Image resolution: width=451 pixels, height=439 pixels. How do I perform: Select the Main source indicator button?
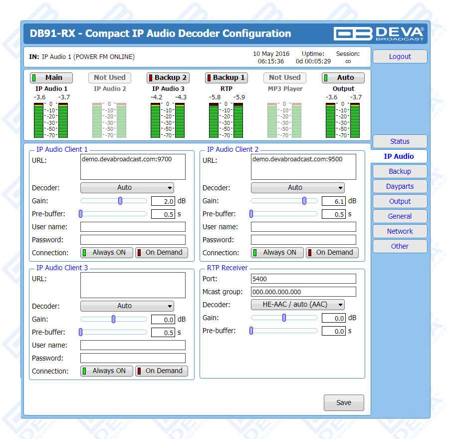coord(51,78)
